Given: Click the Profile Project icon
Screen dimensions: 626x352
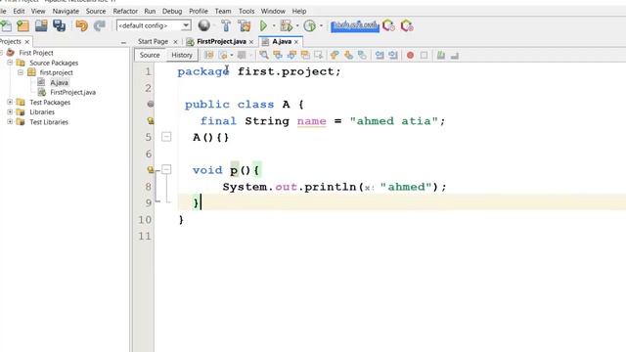Looking at the screenshot, I should pos(309,26).
